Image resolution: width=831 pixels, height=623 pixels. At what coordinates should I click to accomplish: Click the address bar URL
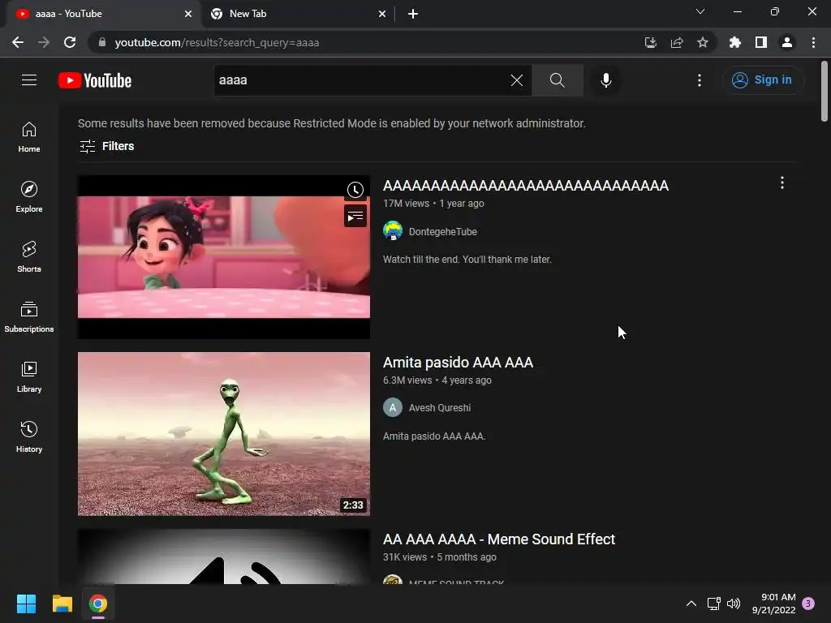[x=217, y=42]
